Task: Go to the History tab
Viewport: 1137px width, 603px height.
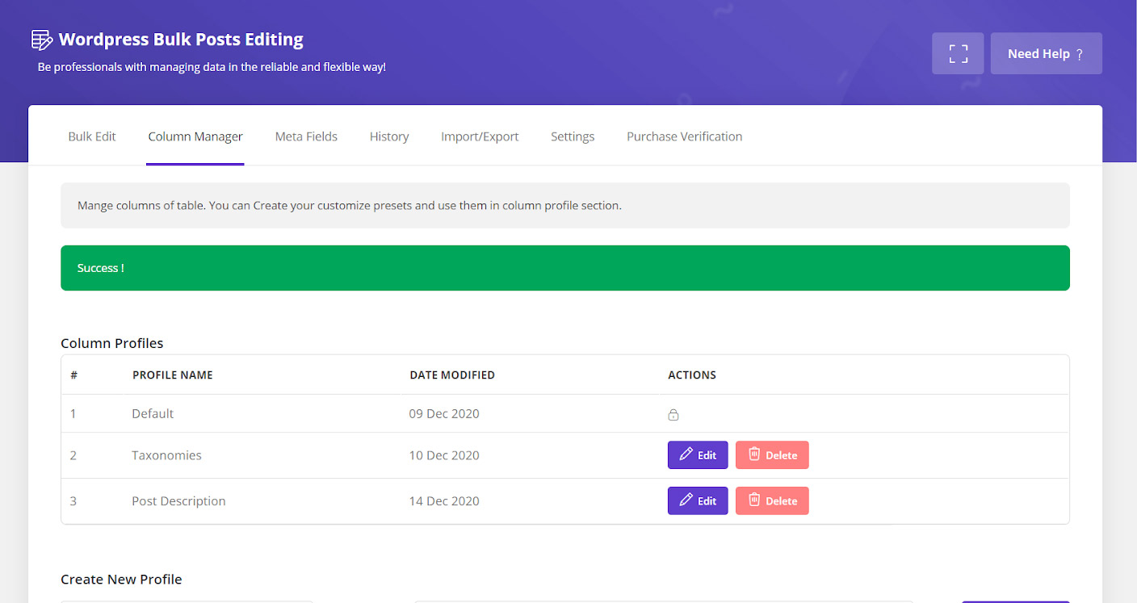Action: (389, 136)
